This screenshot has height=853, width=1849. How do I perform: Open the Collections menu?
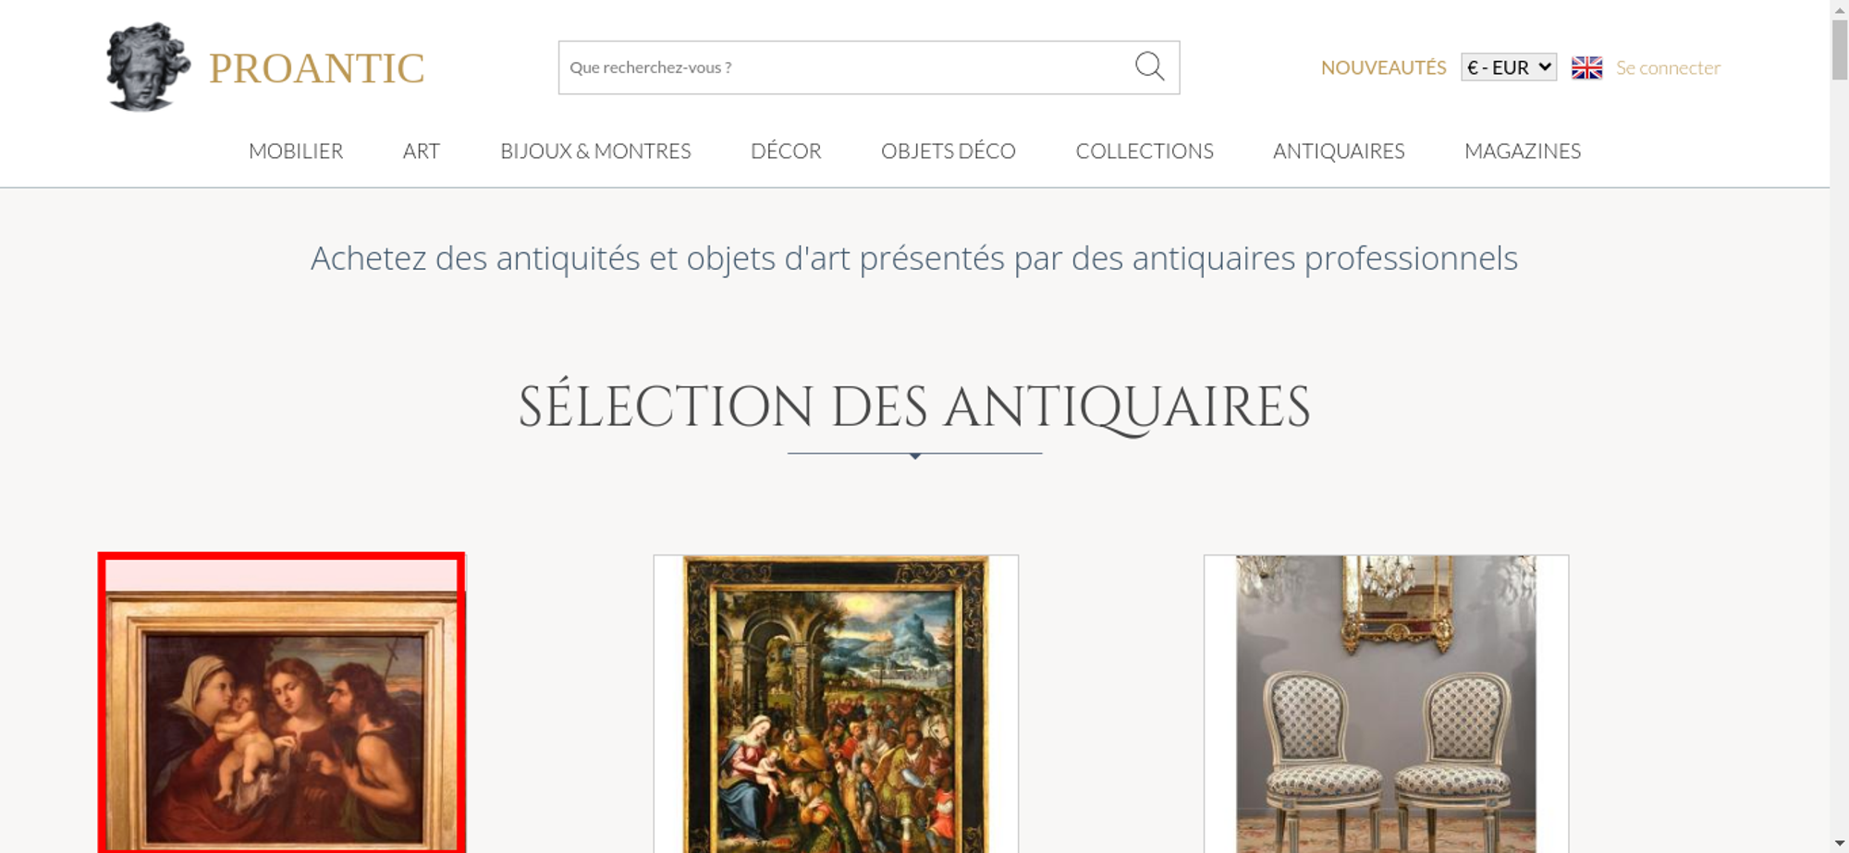coord(1145,151)
